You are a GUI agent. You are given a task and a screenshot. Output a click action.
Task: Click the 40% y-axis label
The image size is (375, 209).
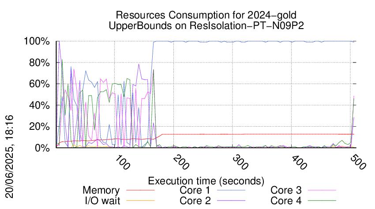tap(39, 105)
